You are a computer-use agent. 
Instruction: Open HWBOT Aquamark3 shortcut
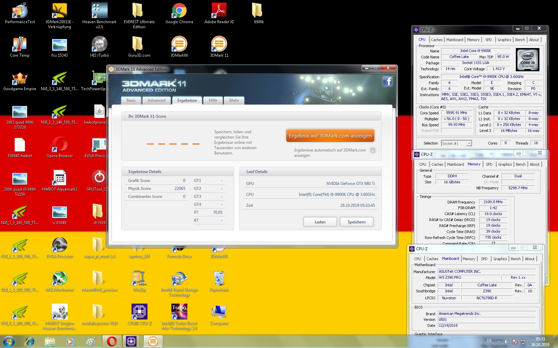(60, 181)
